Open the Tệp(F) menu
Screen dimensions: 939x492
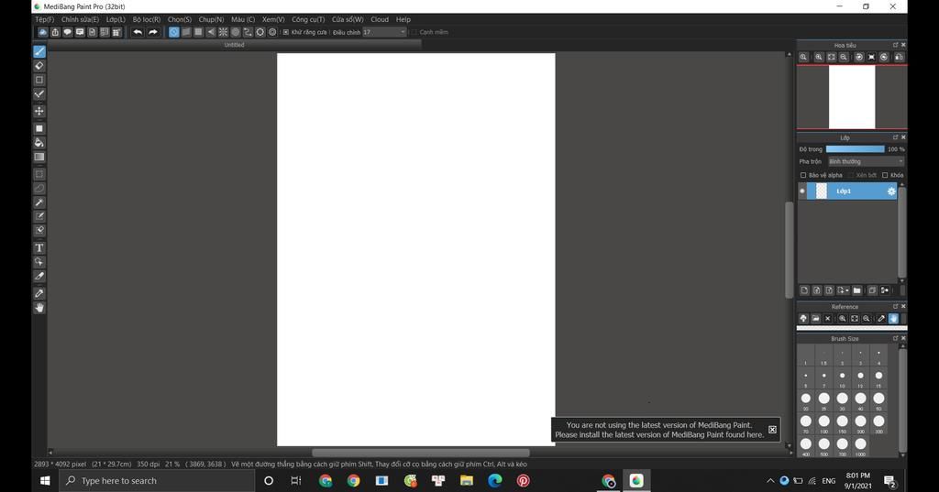[x=44, y=19]
